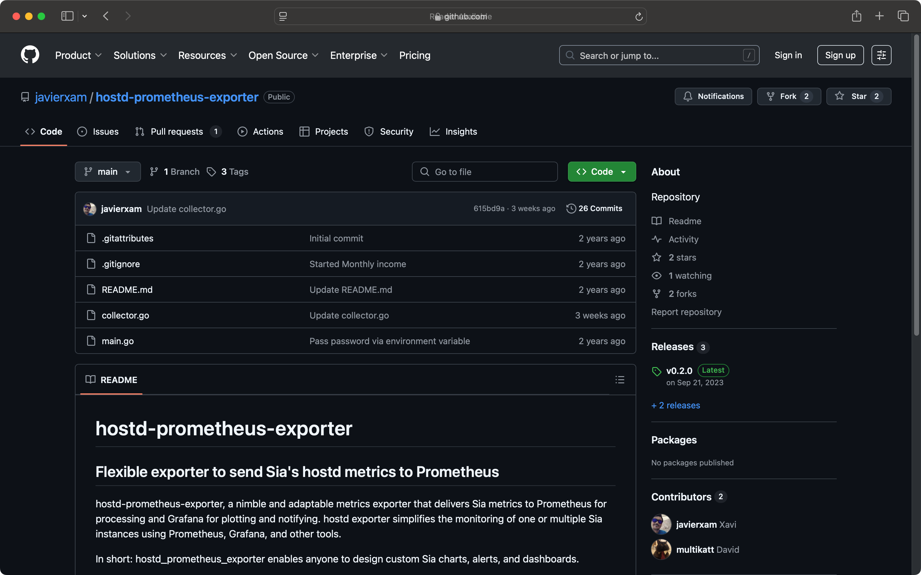Click the javierxam avatar in commit row
Screen dimensions: 921x575
coord(90,209)
